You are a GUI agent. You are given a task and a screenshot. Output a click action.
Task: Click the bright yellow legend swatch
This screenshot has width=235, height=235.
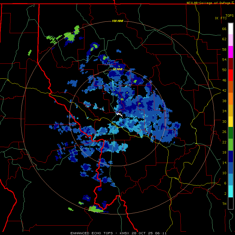tap(231, 121)
